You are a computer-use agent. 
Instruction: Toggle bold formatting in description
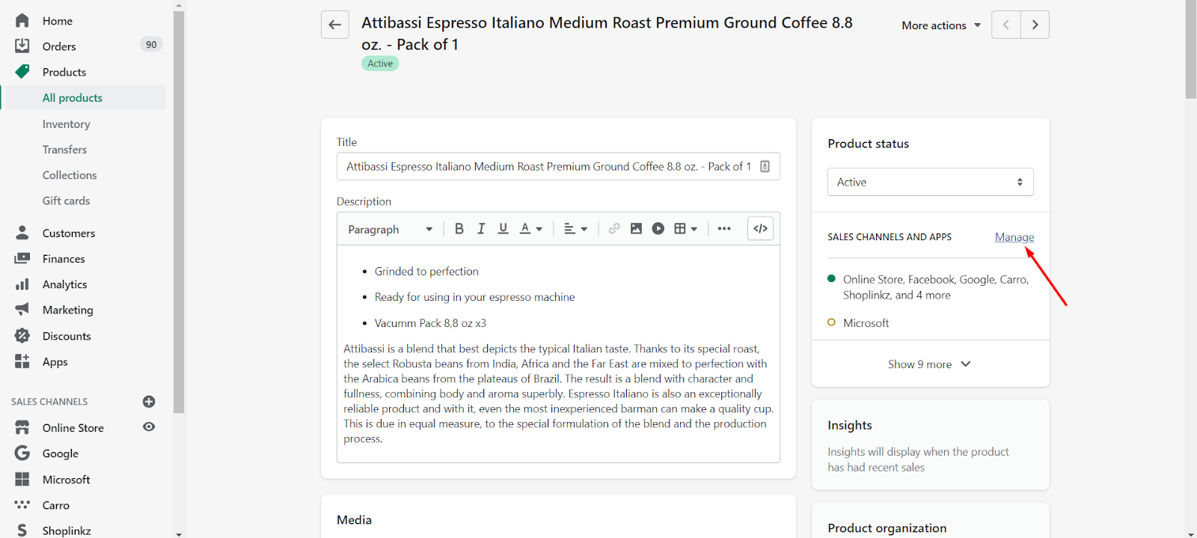pyautogui.click(x=459, y=229)
